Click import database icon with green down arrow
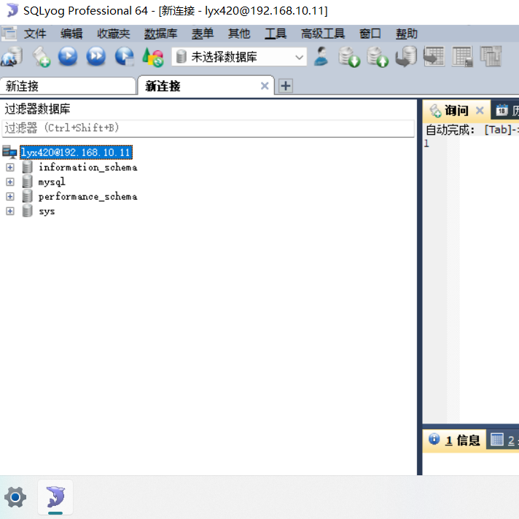519x519 pixels. pos(349,57)
